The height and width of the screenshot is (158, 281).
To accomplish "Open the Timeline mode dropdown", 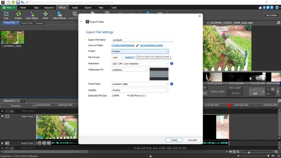I will point(34,105).
